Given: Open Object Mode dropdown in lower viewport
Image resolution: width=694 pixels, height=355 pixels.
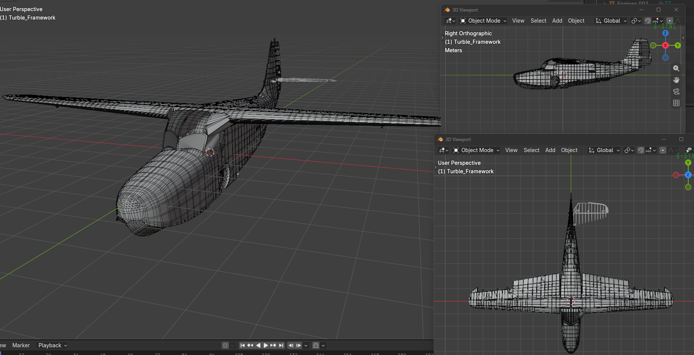Looking at the screenshot, I should pos(476,150).
